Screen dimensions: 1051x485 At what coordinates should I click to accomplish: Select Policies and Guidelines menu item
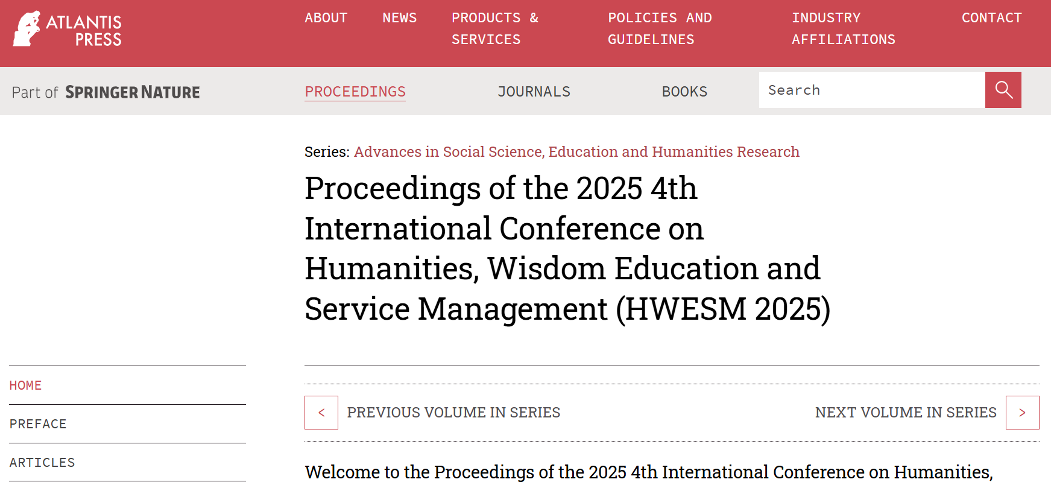[x=659, y=28]
